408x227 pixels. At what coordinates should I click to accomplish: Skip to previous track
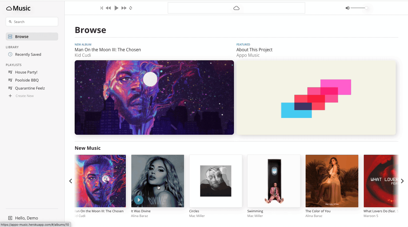click(108, 8)
